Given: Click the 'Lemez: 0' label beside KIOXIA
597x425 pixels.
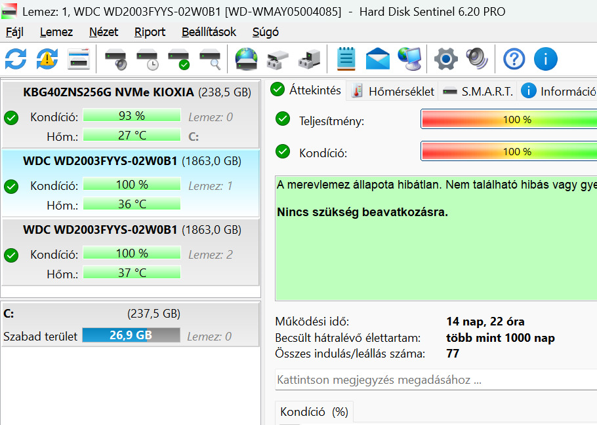Looking at the screenshot, I should pos(211,117).
